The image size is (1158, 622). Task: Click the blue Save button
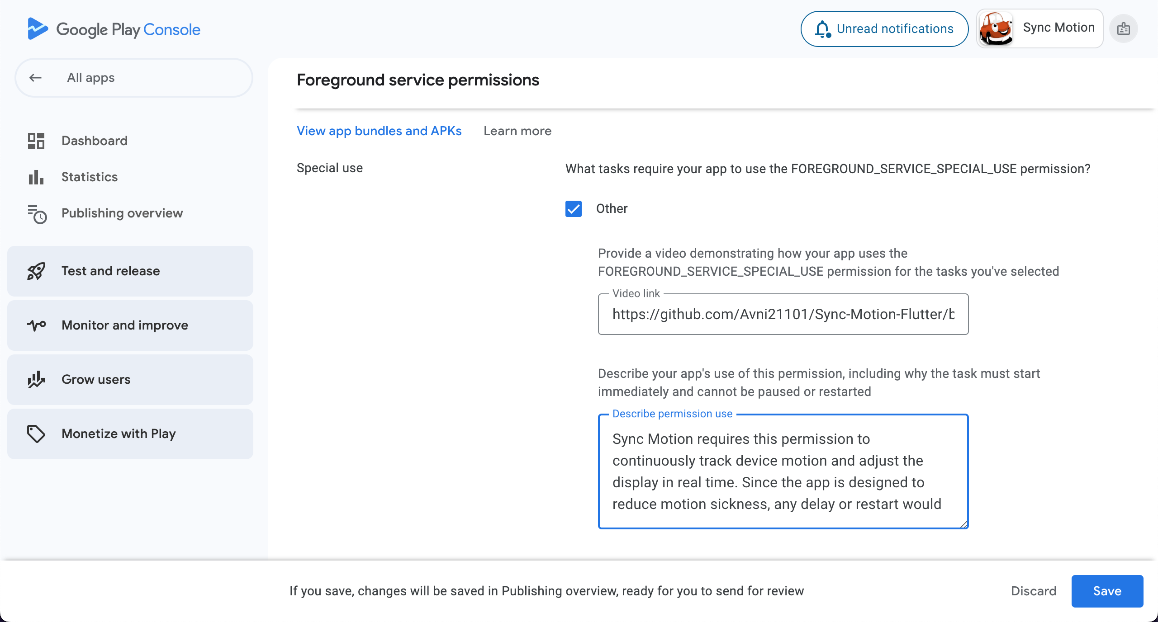coord(1107,591)
